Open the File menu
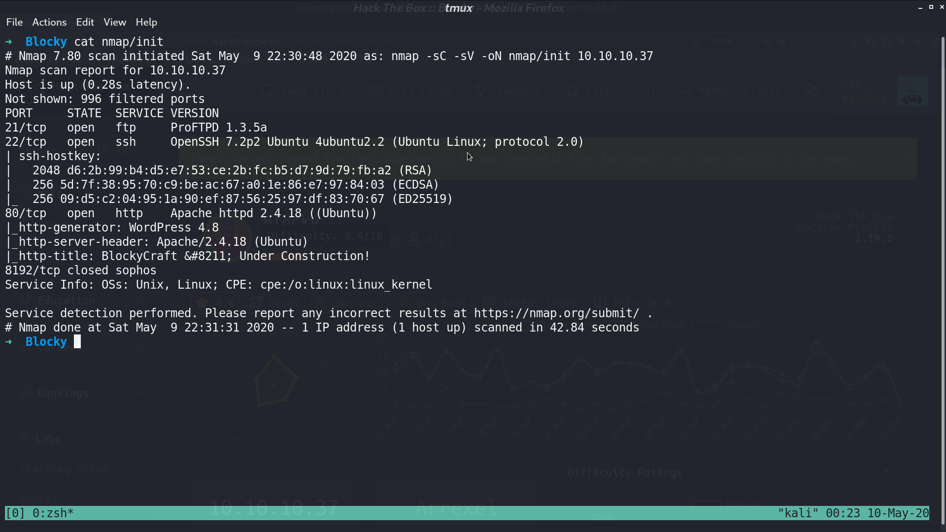Viewport: 946px width, 532px height. (x=14, y=22)
